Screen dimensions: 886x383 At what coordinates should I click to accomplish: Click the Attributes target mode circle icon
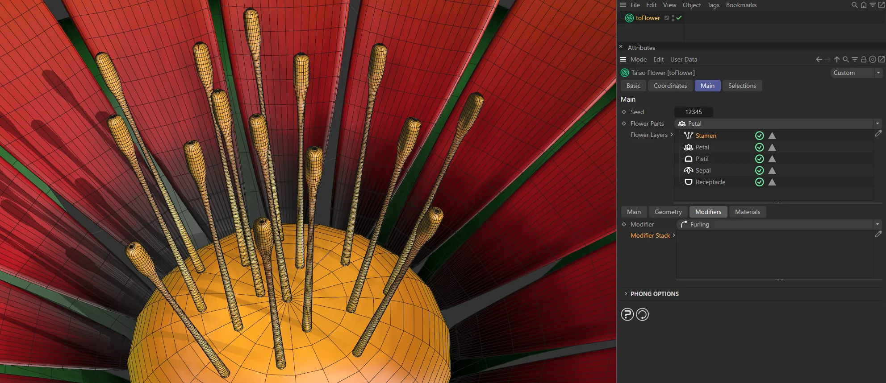click(873, 59)
